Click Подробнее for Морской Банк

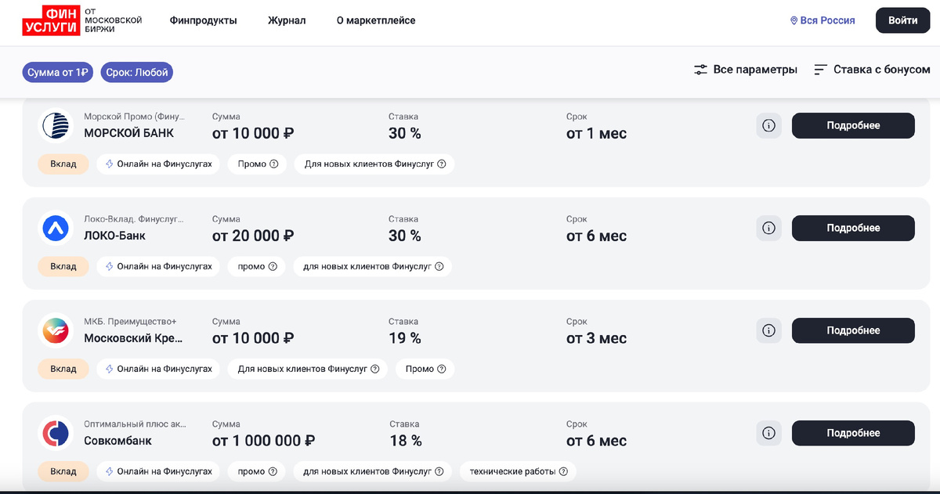coord(853,125)
